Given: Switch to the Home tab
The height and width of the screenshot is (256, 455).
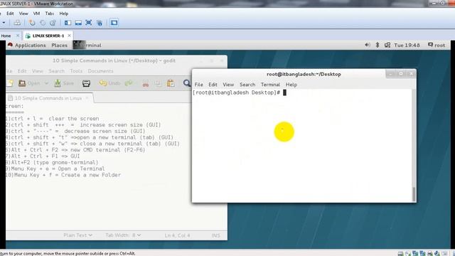Looking at the screenshot, I should pos(6,36).
